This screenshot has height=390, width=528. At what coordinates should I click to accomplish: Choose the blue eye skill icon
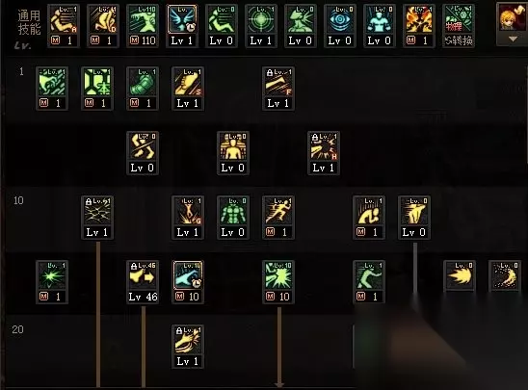pos(339,26)
